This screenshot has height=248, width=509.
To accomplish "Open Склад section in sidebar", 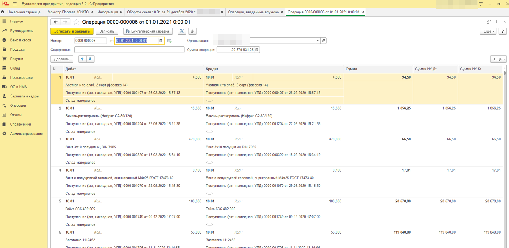I will tap(15, 68).
